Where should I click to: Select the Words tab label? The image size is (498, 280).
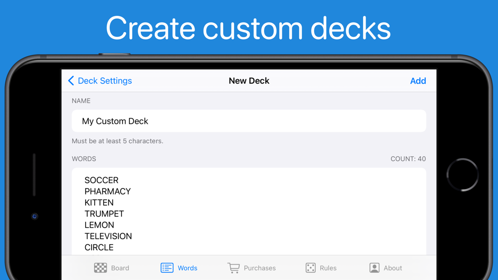(x=187, y=268)
